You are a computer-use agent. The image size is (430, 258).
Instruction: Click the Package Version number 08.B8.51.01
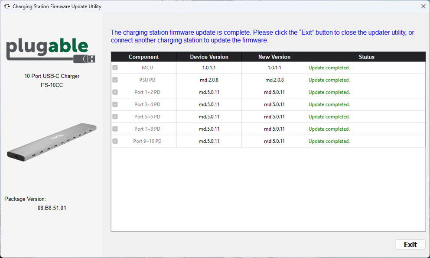[x=52, y=208]
